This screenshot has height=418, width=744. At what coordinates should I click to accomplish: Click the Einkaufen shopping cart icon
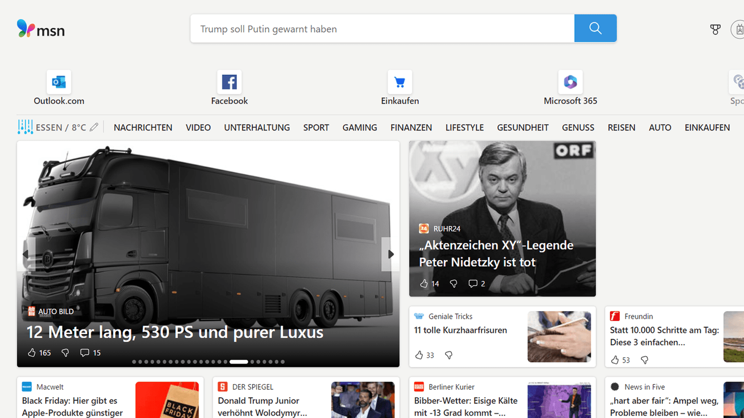click(399, 82)
